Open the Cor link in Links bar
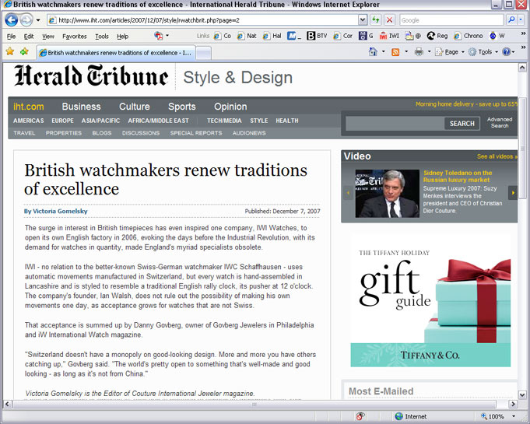Viewport: 530px width, 424px height. (342, 36)
